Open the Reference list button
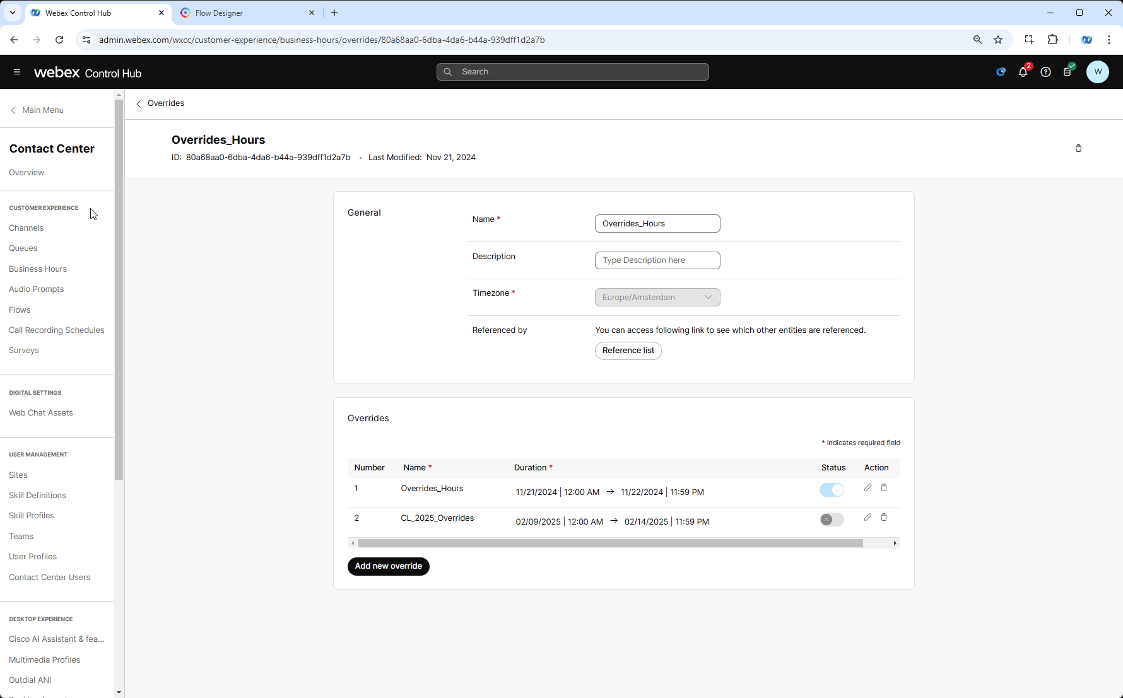This screenshot has height=698, width=1123. (628, 351)
